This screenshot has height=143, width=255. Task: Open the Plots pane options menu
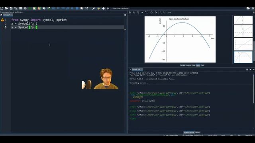[x=253, y=12]
